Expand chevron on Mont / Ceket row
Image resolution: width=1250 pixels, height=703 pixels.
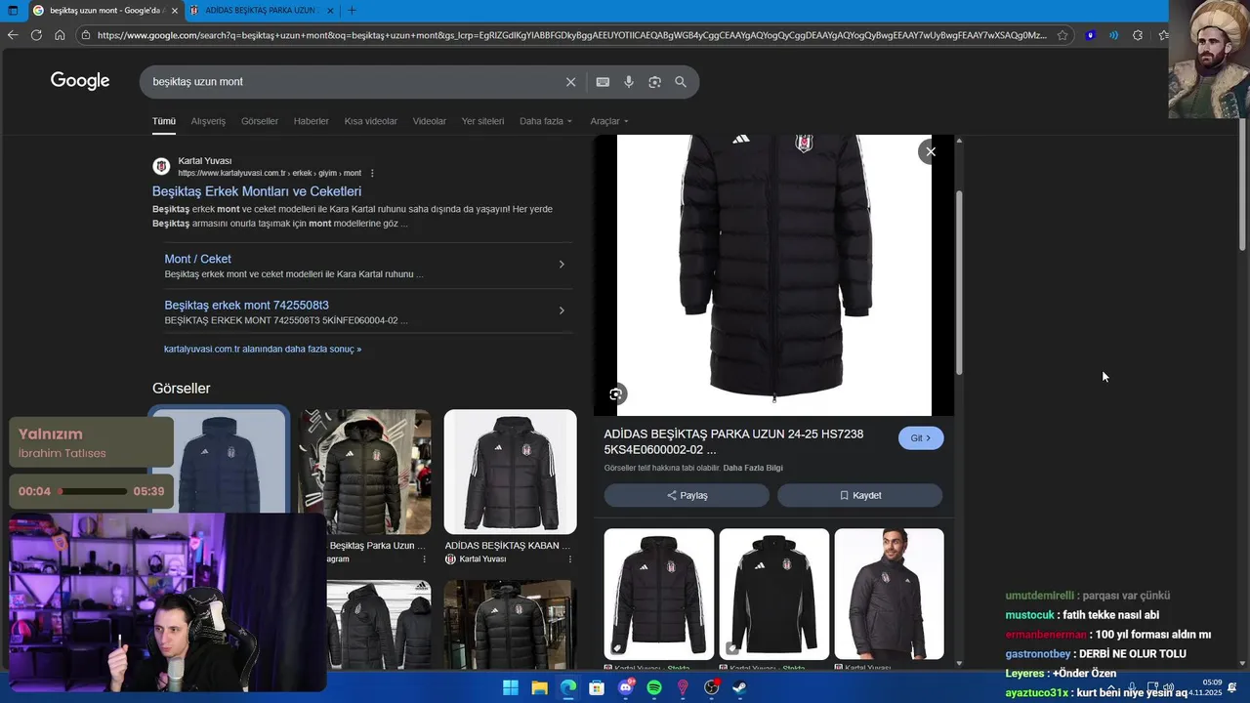coord(562,265)
